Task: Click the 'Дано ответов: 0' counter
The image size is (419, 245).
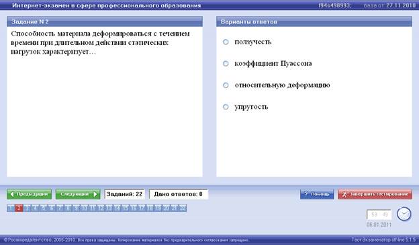Action: [178, 194]
